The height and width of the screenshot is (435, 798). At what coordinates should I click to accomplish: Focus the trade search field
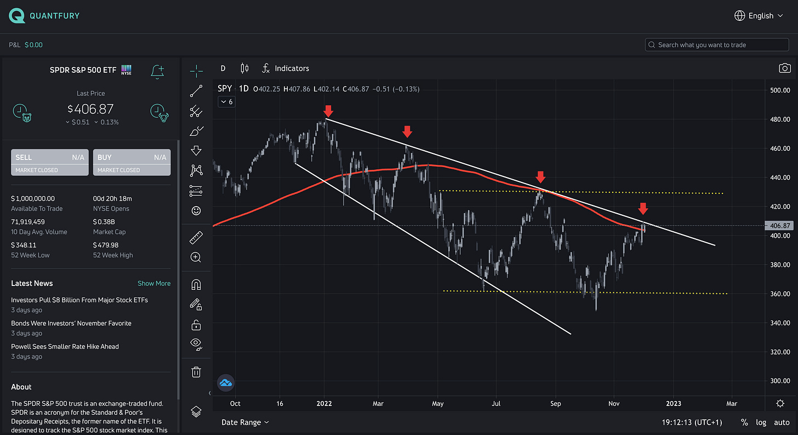coord(717,45)
